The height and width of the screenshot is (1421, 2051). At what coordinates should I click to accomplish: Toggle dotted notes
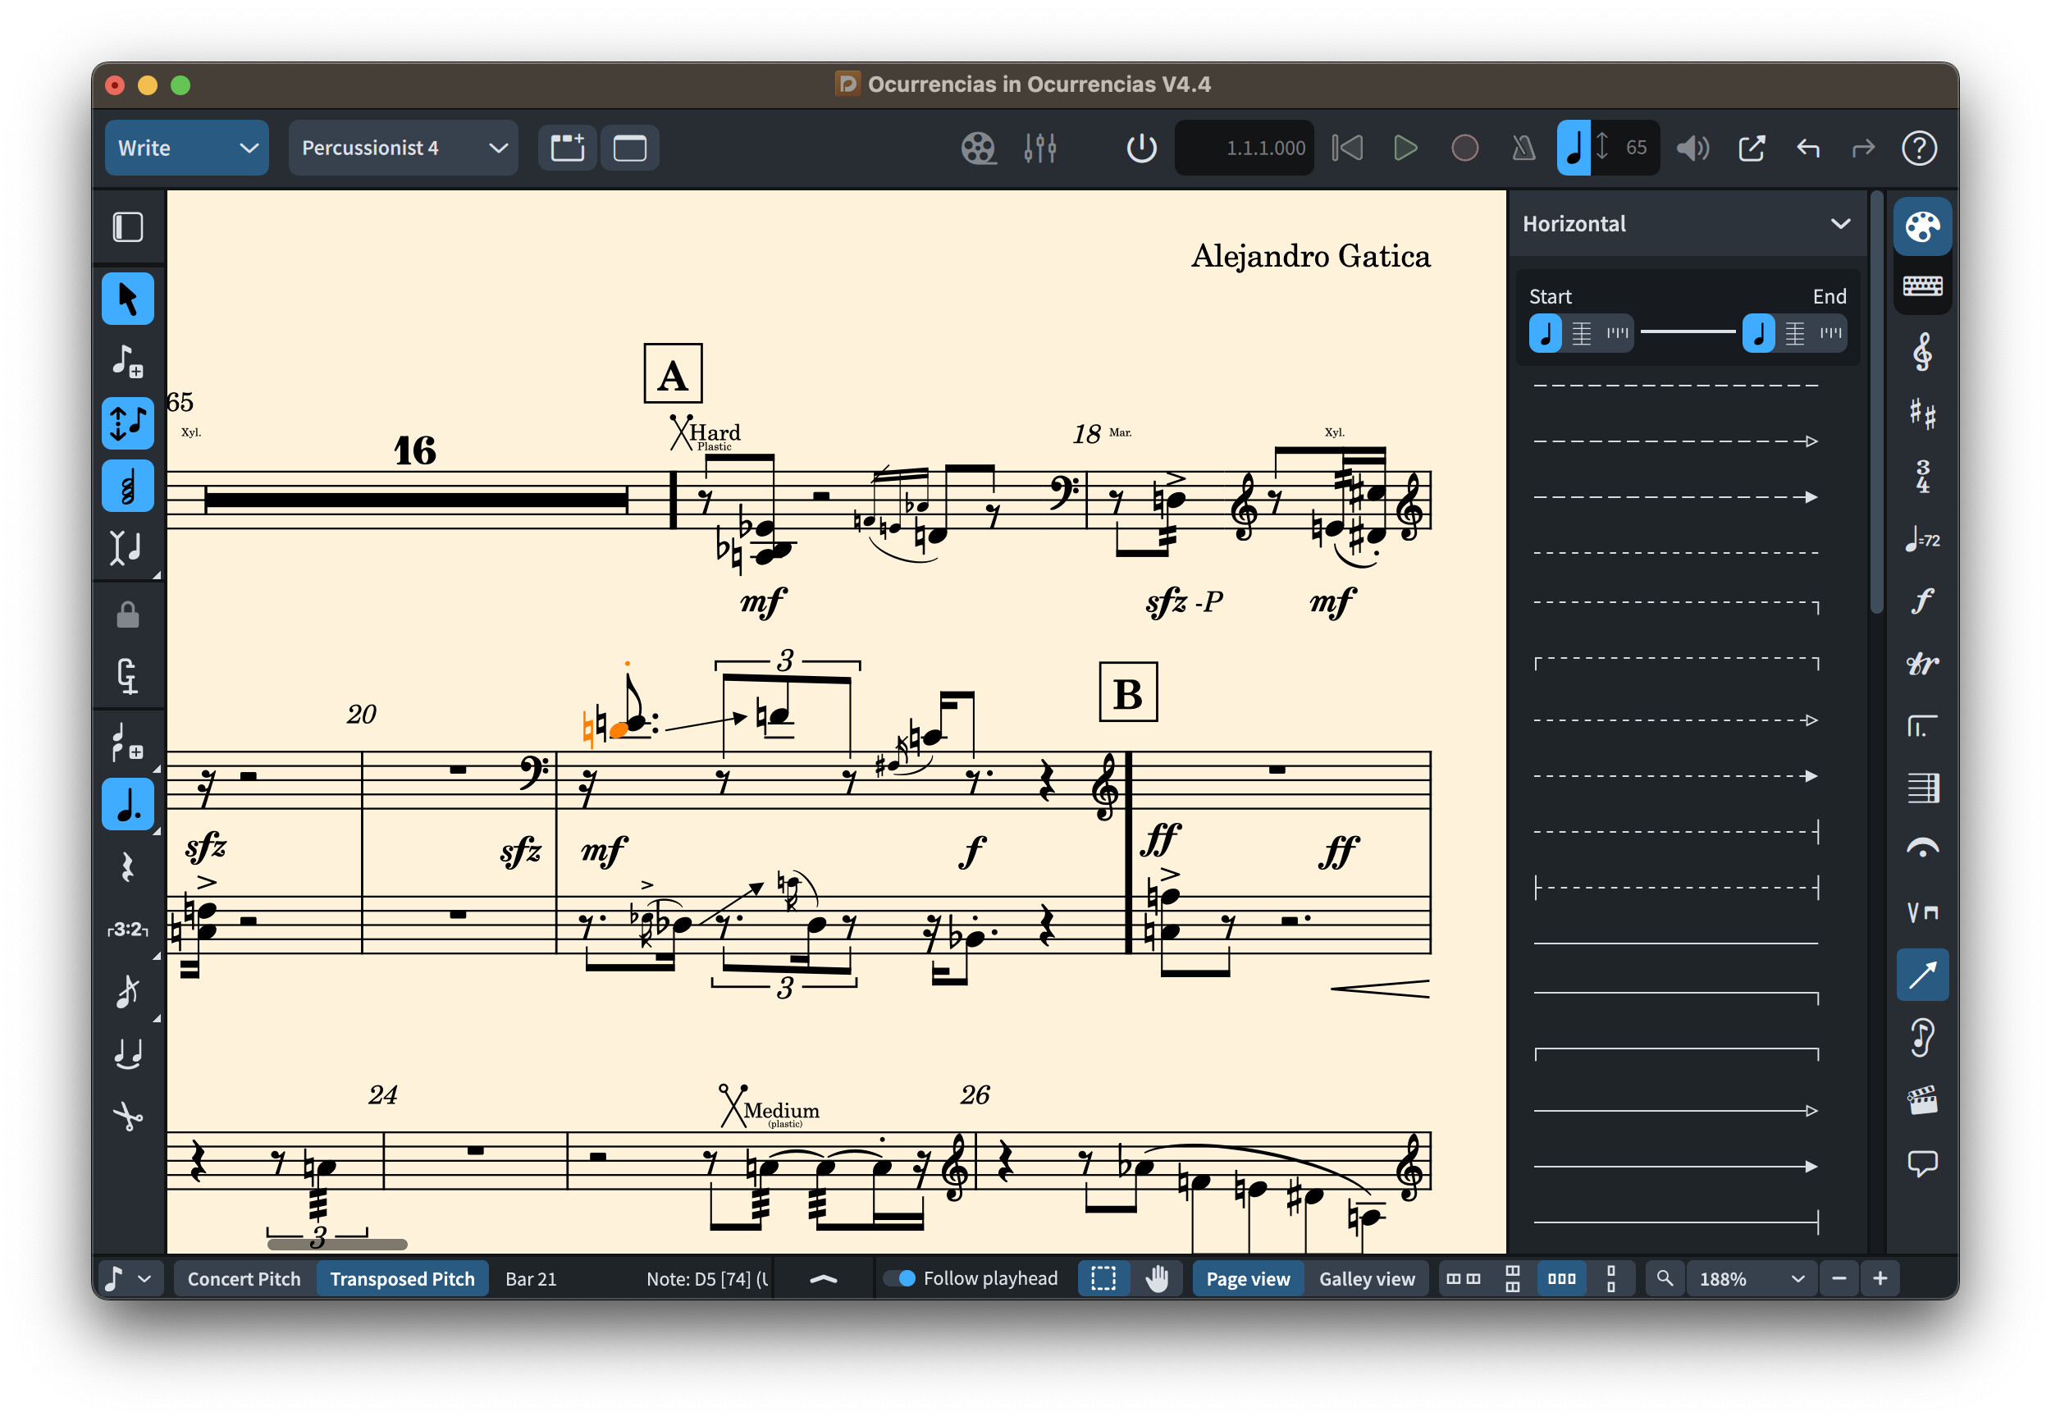pos(127,804)
